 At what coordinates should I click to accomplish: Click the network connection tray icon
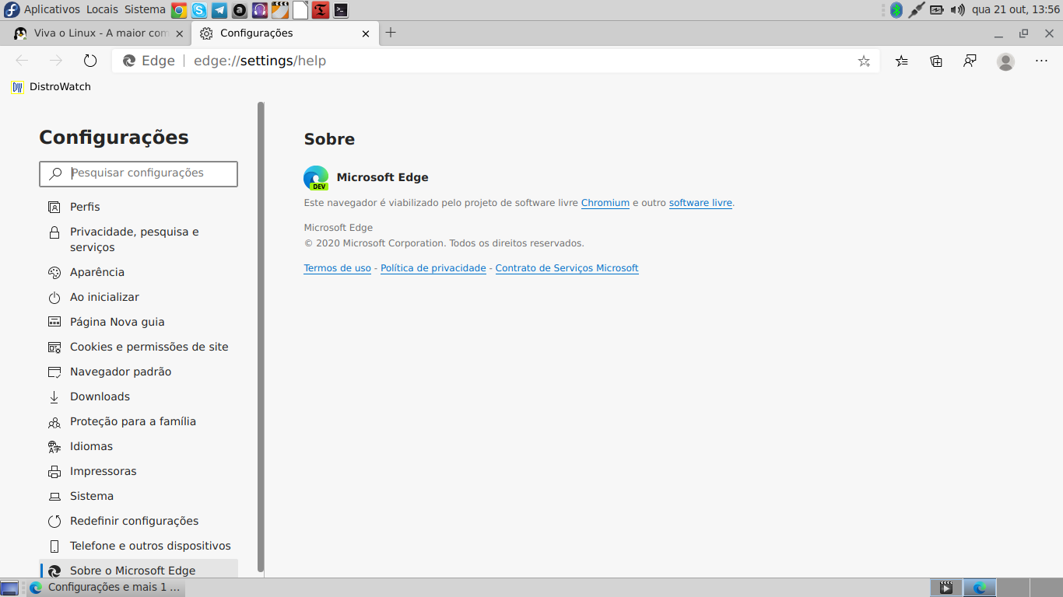[917, 10]
